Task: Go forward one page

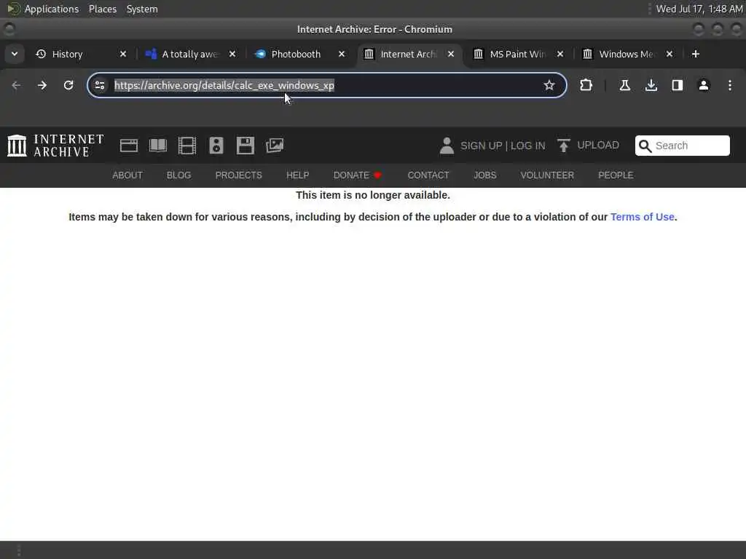Action: (42, 86)
